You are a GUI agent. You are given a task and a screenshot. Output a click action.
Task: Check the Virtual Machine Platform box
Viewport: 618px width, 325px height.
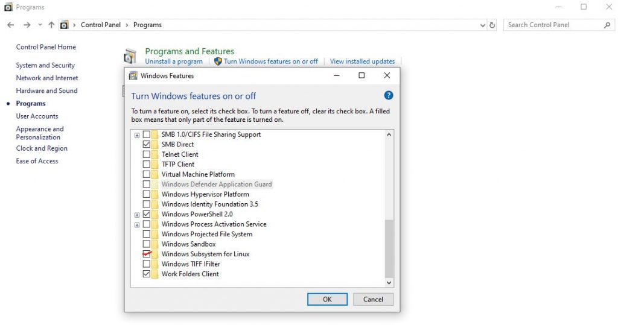146,174
